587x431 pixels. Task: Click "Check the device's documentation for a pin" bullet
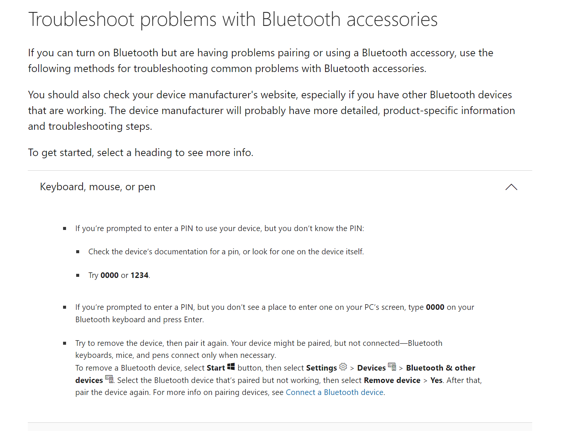click(226, 252)
